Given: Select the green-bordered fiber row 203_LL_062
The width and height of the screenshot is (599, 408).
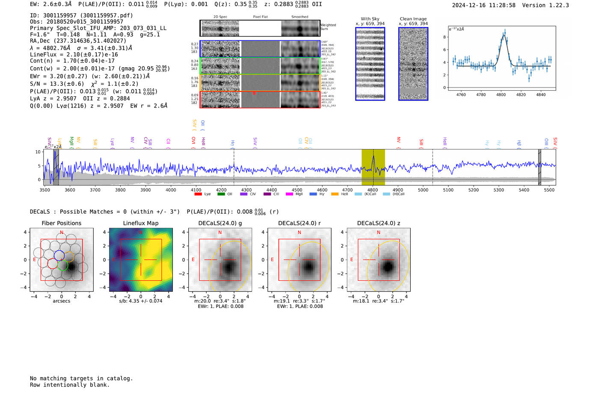Looking at the screenshot, I should 260,66.
